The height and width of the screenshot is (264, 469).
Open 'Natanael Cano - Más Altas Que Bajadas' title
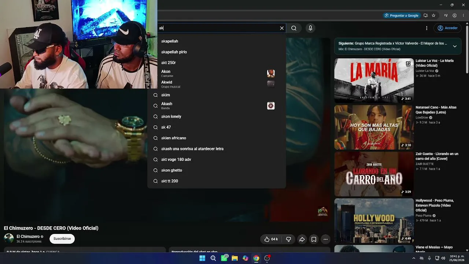[436, 110]
